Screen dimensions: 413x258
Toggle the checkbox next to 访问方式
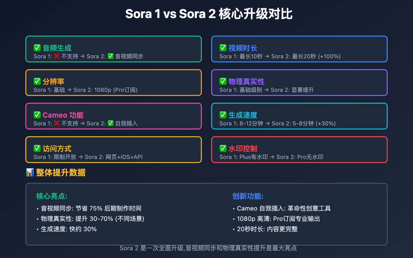pyautogui.click(x=37, y=148)
